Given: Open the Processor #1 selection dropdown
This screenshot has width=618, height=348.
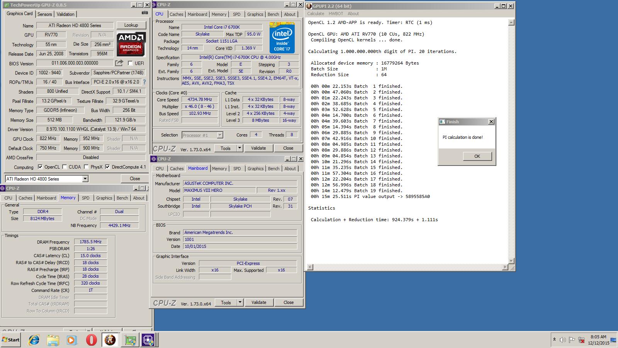Looking at the screenshot, I should coord(220,135).
